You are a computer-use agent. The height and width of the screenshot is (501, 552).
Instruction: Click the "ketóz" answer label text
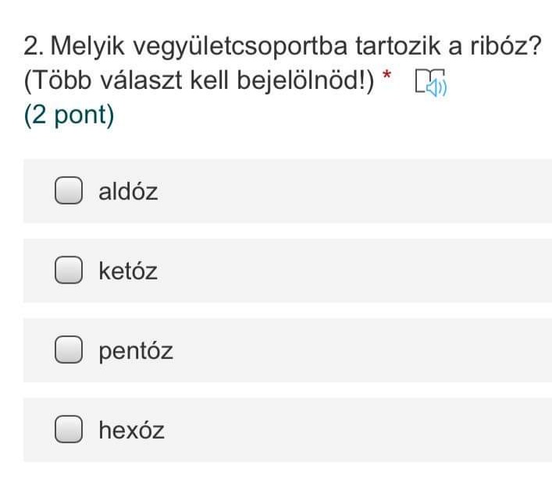[128, 271]
